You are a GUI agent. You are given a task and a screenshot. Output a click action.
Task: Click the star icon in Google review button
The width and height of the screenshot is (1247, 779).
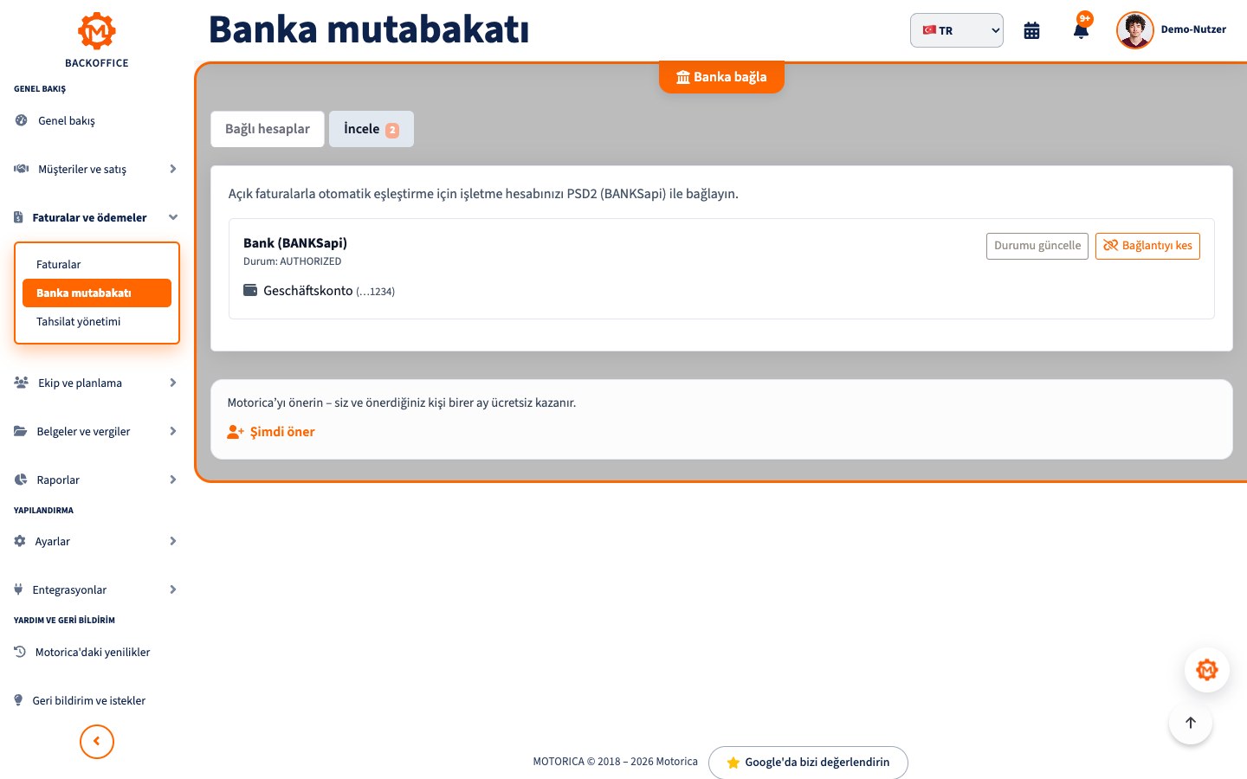(x=733, y=763)
